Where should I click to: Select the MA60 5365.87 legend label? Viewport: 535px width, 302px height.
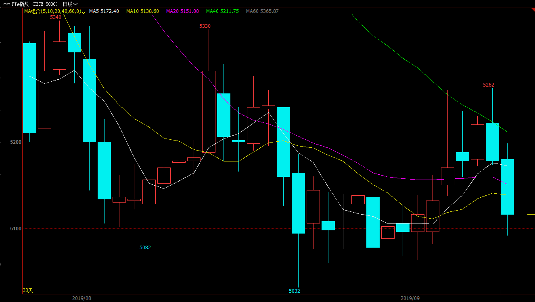262,11
